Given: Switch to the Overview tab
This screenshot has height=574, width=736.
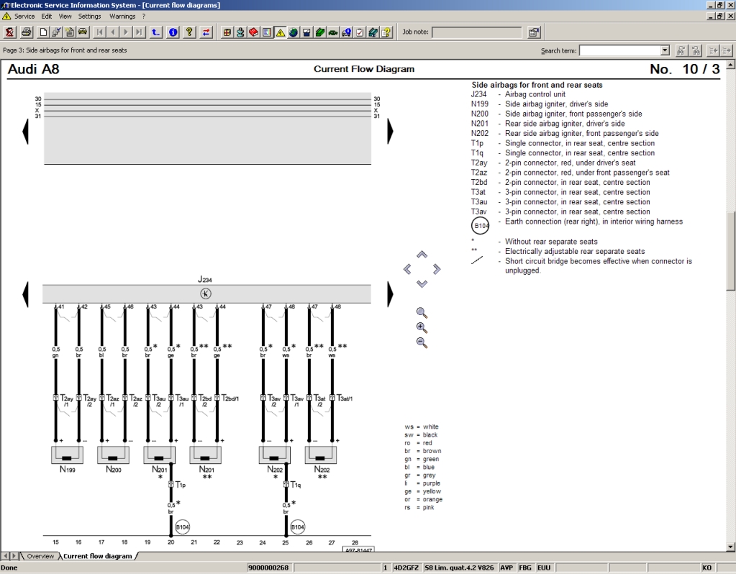Looking at the screenshot, I should click(40, 556).
